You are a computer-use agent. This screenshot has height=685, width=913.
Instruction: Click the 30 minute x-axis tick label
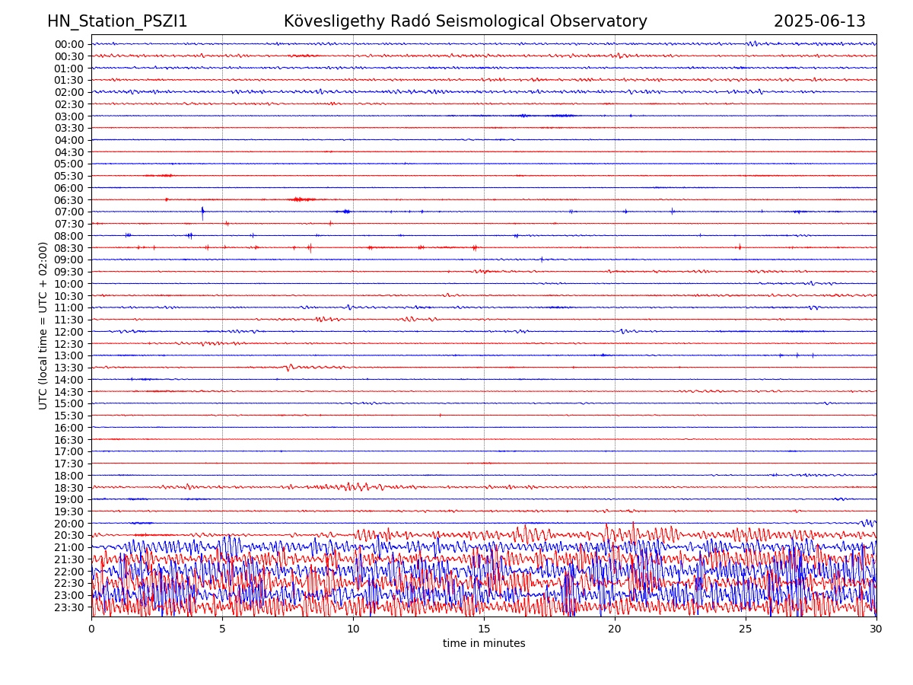pyautogui.click(x=876, y=629)
